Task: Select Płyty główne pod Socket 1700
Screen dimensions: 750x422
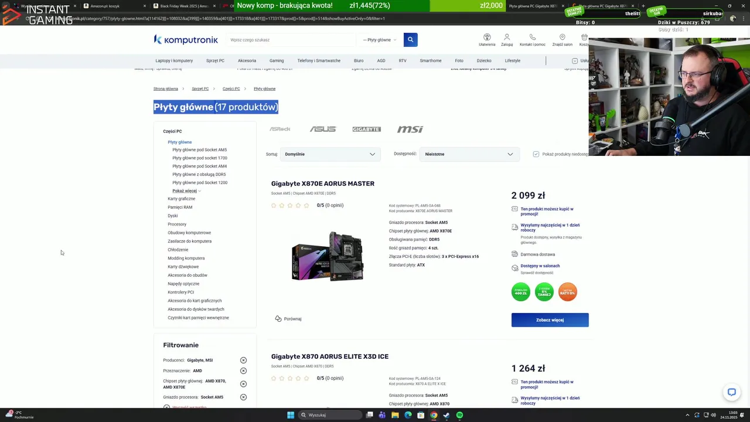Action: point(200,158)
